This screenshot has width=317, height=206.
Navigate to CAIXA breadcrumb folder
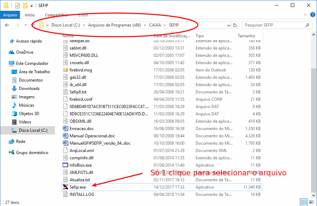click(155, 25)
